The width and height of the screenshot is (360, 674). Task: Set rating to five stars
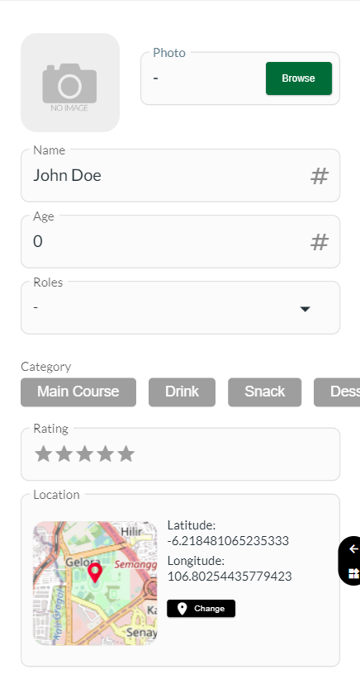[126, 454]
